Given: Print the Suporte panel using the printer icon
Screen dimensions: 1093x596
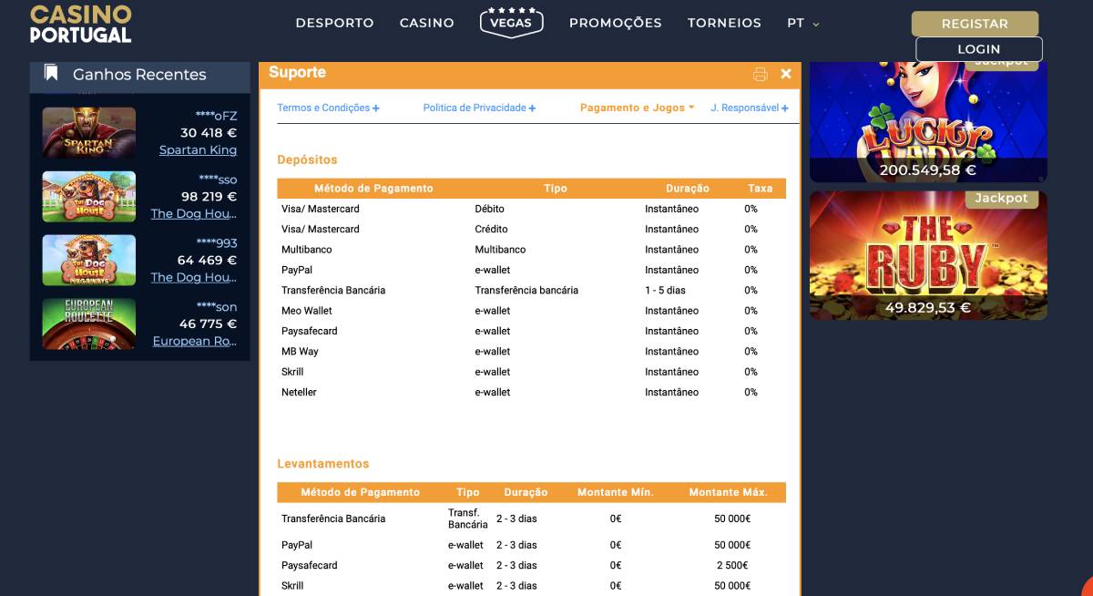Looking at the screenshot, I should pos(761,74).
